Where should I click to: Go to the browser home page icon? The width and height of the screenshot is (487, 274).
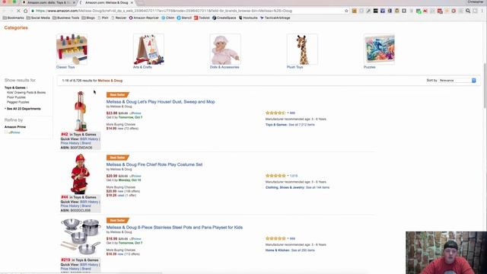pyautogui.click(x=25, y=11)
